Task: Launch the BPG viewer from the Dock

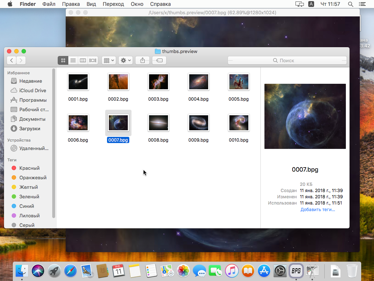Action: (296, 271)
